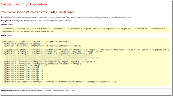This screenshot has width=173, height=96.
Task: Click the "RealProxy.HandleReturnMessage" stack trace line
Action: (x=53, y=52)
